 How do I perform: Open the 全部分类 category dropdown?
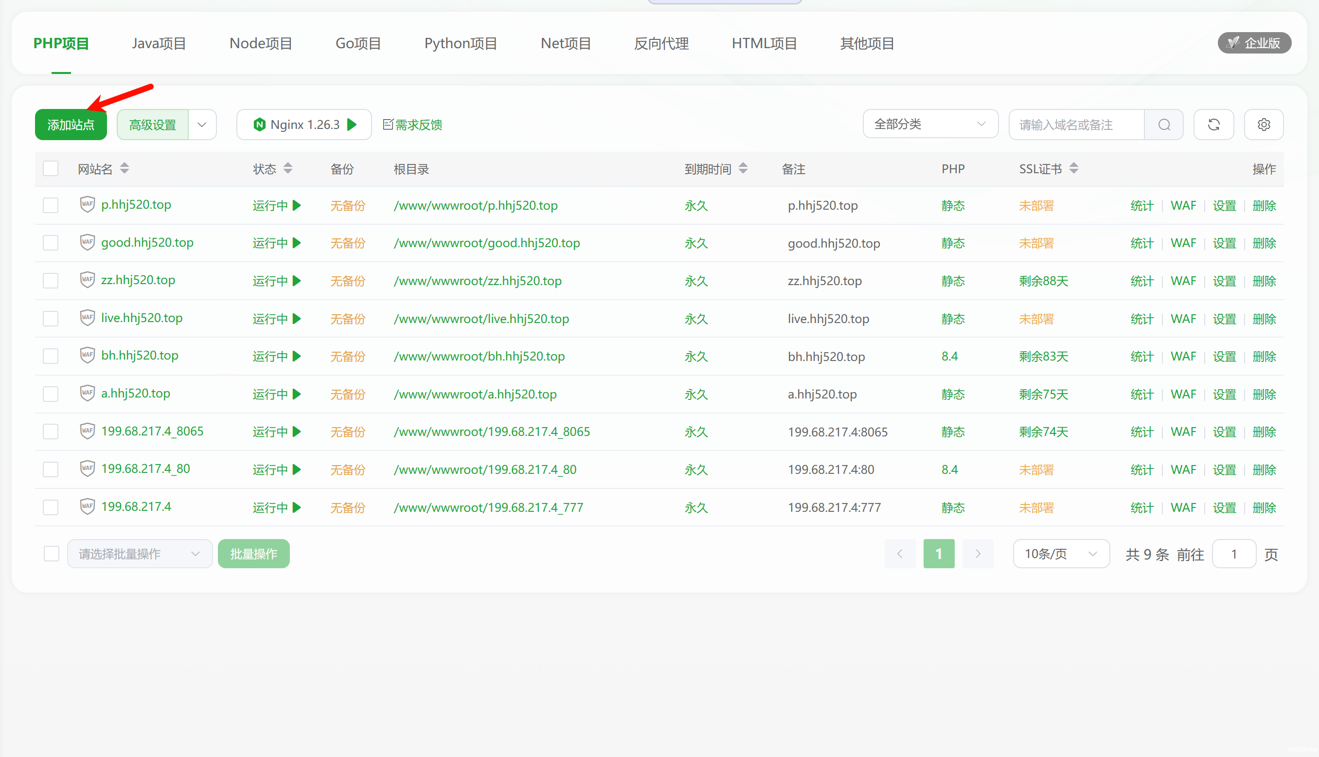[930, 124]
